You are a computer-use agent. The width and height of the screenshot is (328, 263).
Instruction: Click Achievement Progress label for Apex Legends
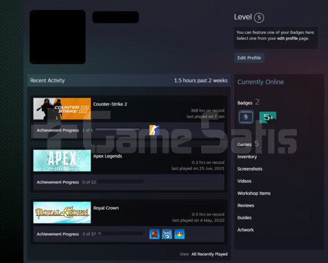(x=57, y=182)
